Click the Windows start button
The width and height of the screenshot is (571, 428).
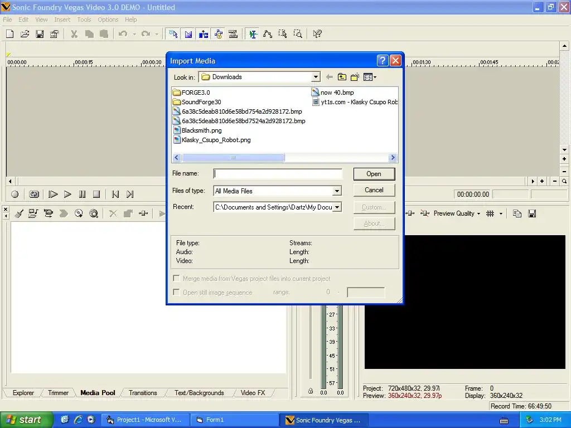tap(26, 420)
